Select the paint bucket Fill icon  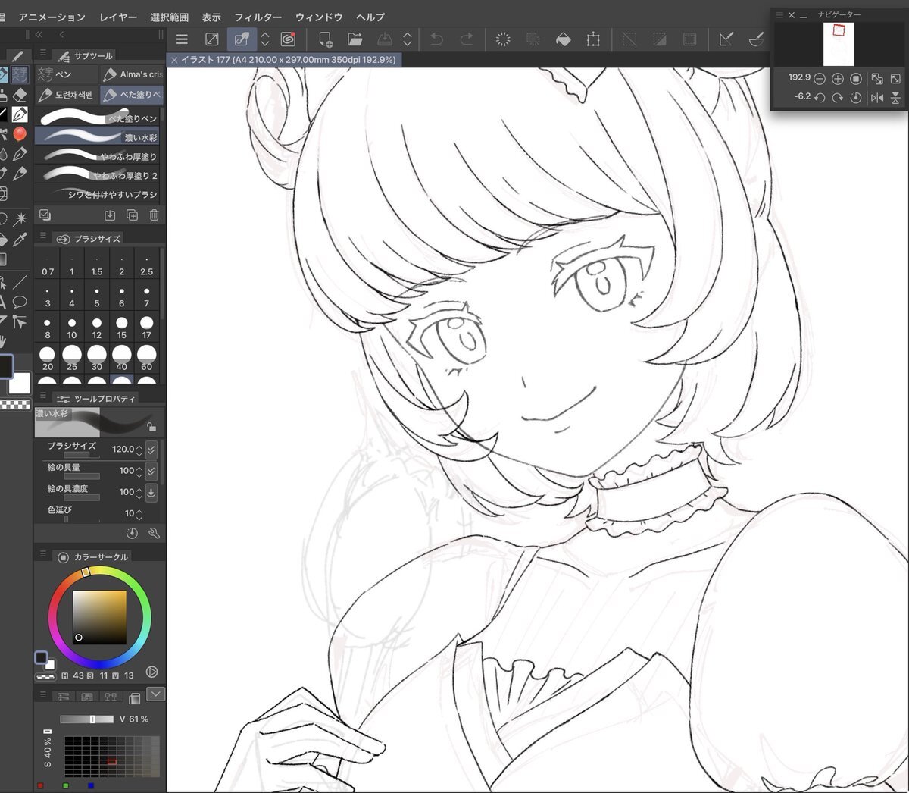pos(563,39)
